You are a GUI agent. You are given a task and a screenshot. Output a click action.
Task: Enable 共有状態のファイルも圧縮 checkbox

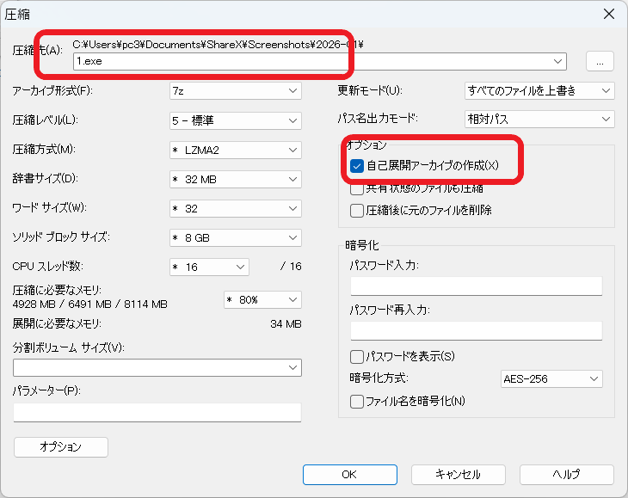pos(356,188)
